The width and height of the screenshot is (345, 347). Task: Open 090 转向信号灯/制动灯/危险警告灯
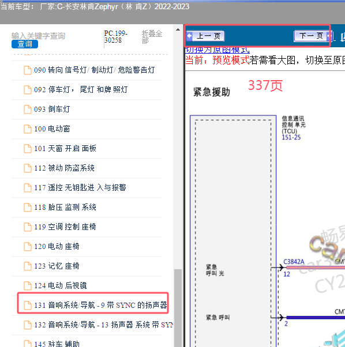[x=95, y=70]
